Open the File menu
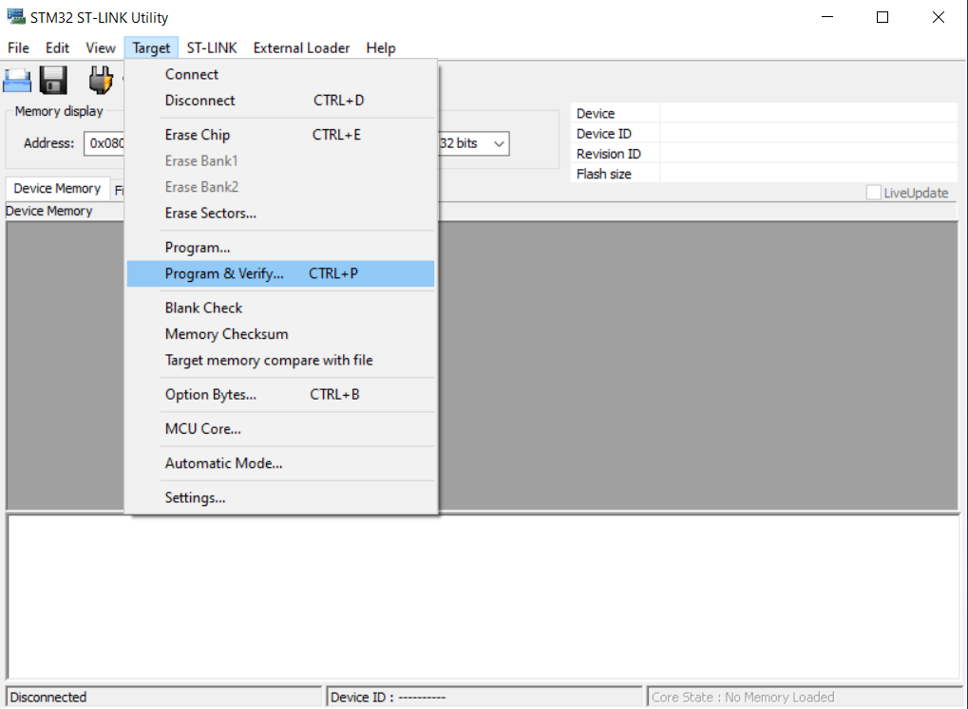This screenshot has width=968, height=709. tap(18, 47)
